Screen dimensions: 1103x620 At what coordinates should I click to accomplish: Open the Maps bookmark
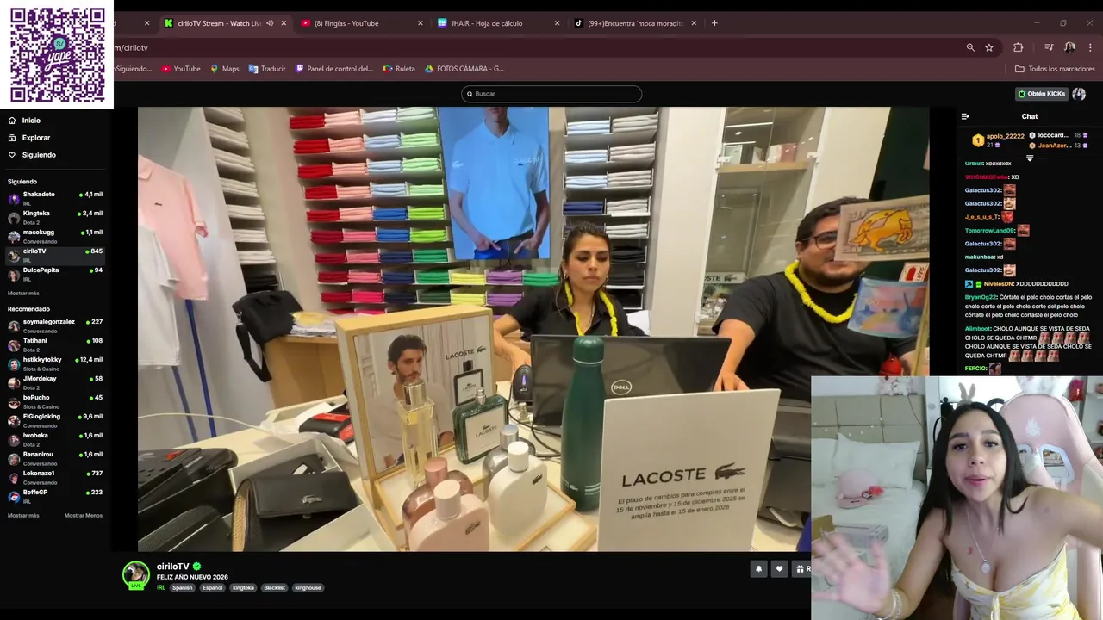click(224, 69)
